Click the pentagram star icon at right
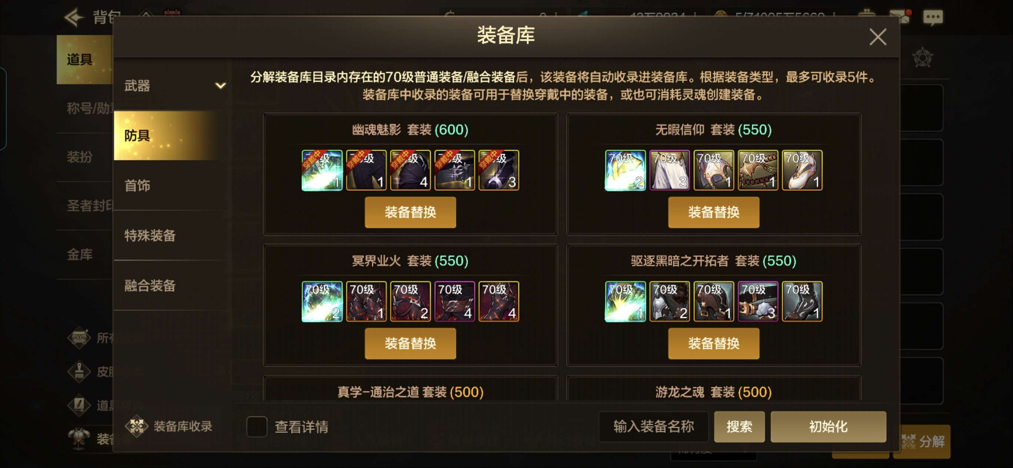This screenshot has width=1013, height=468. pyautogui.click(x=922, y=58)
